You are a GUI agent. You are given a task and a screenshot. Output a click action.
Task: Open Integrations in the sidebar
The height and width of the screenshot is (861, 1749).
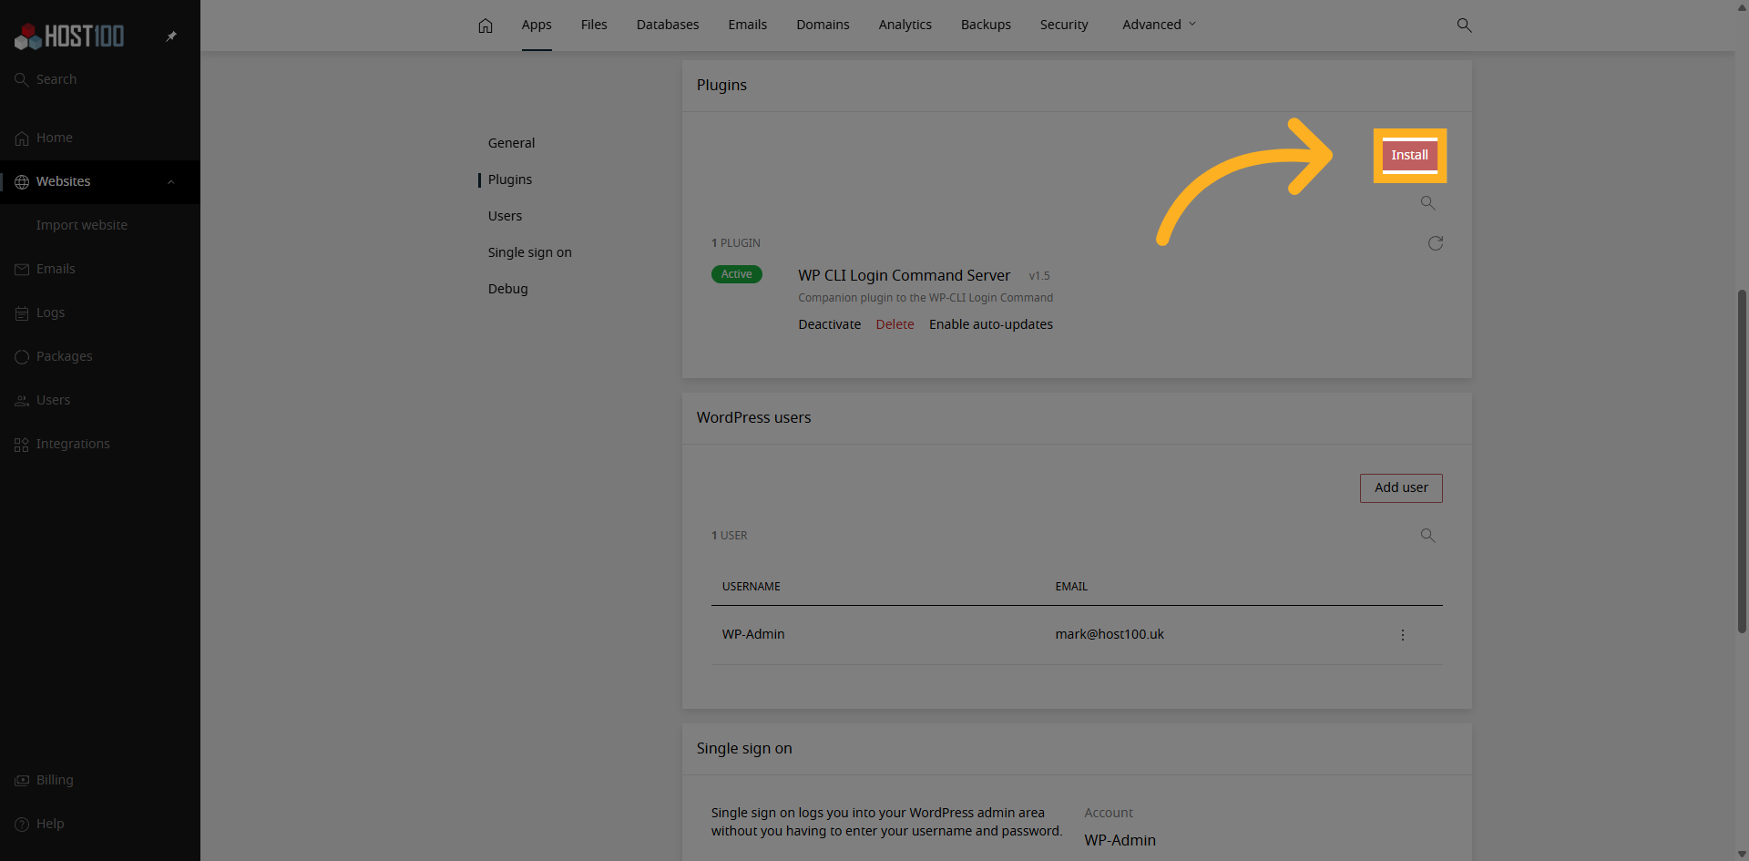tap(100, 444)
